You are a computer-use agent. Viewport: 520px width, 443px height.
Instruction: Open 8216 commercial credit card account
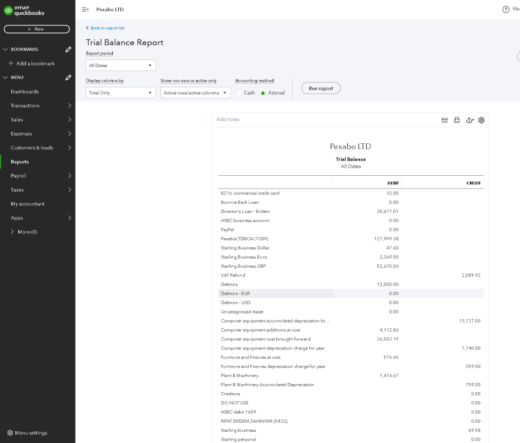[250, 193]
